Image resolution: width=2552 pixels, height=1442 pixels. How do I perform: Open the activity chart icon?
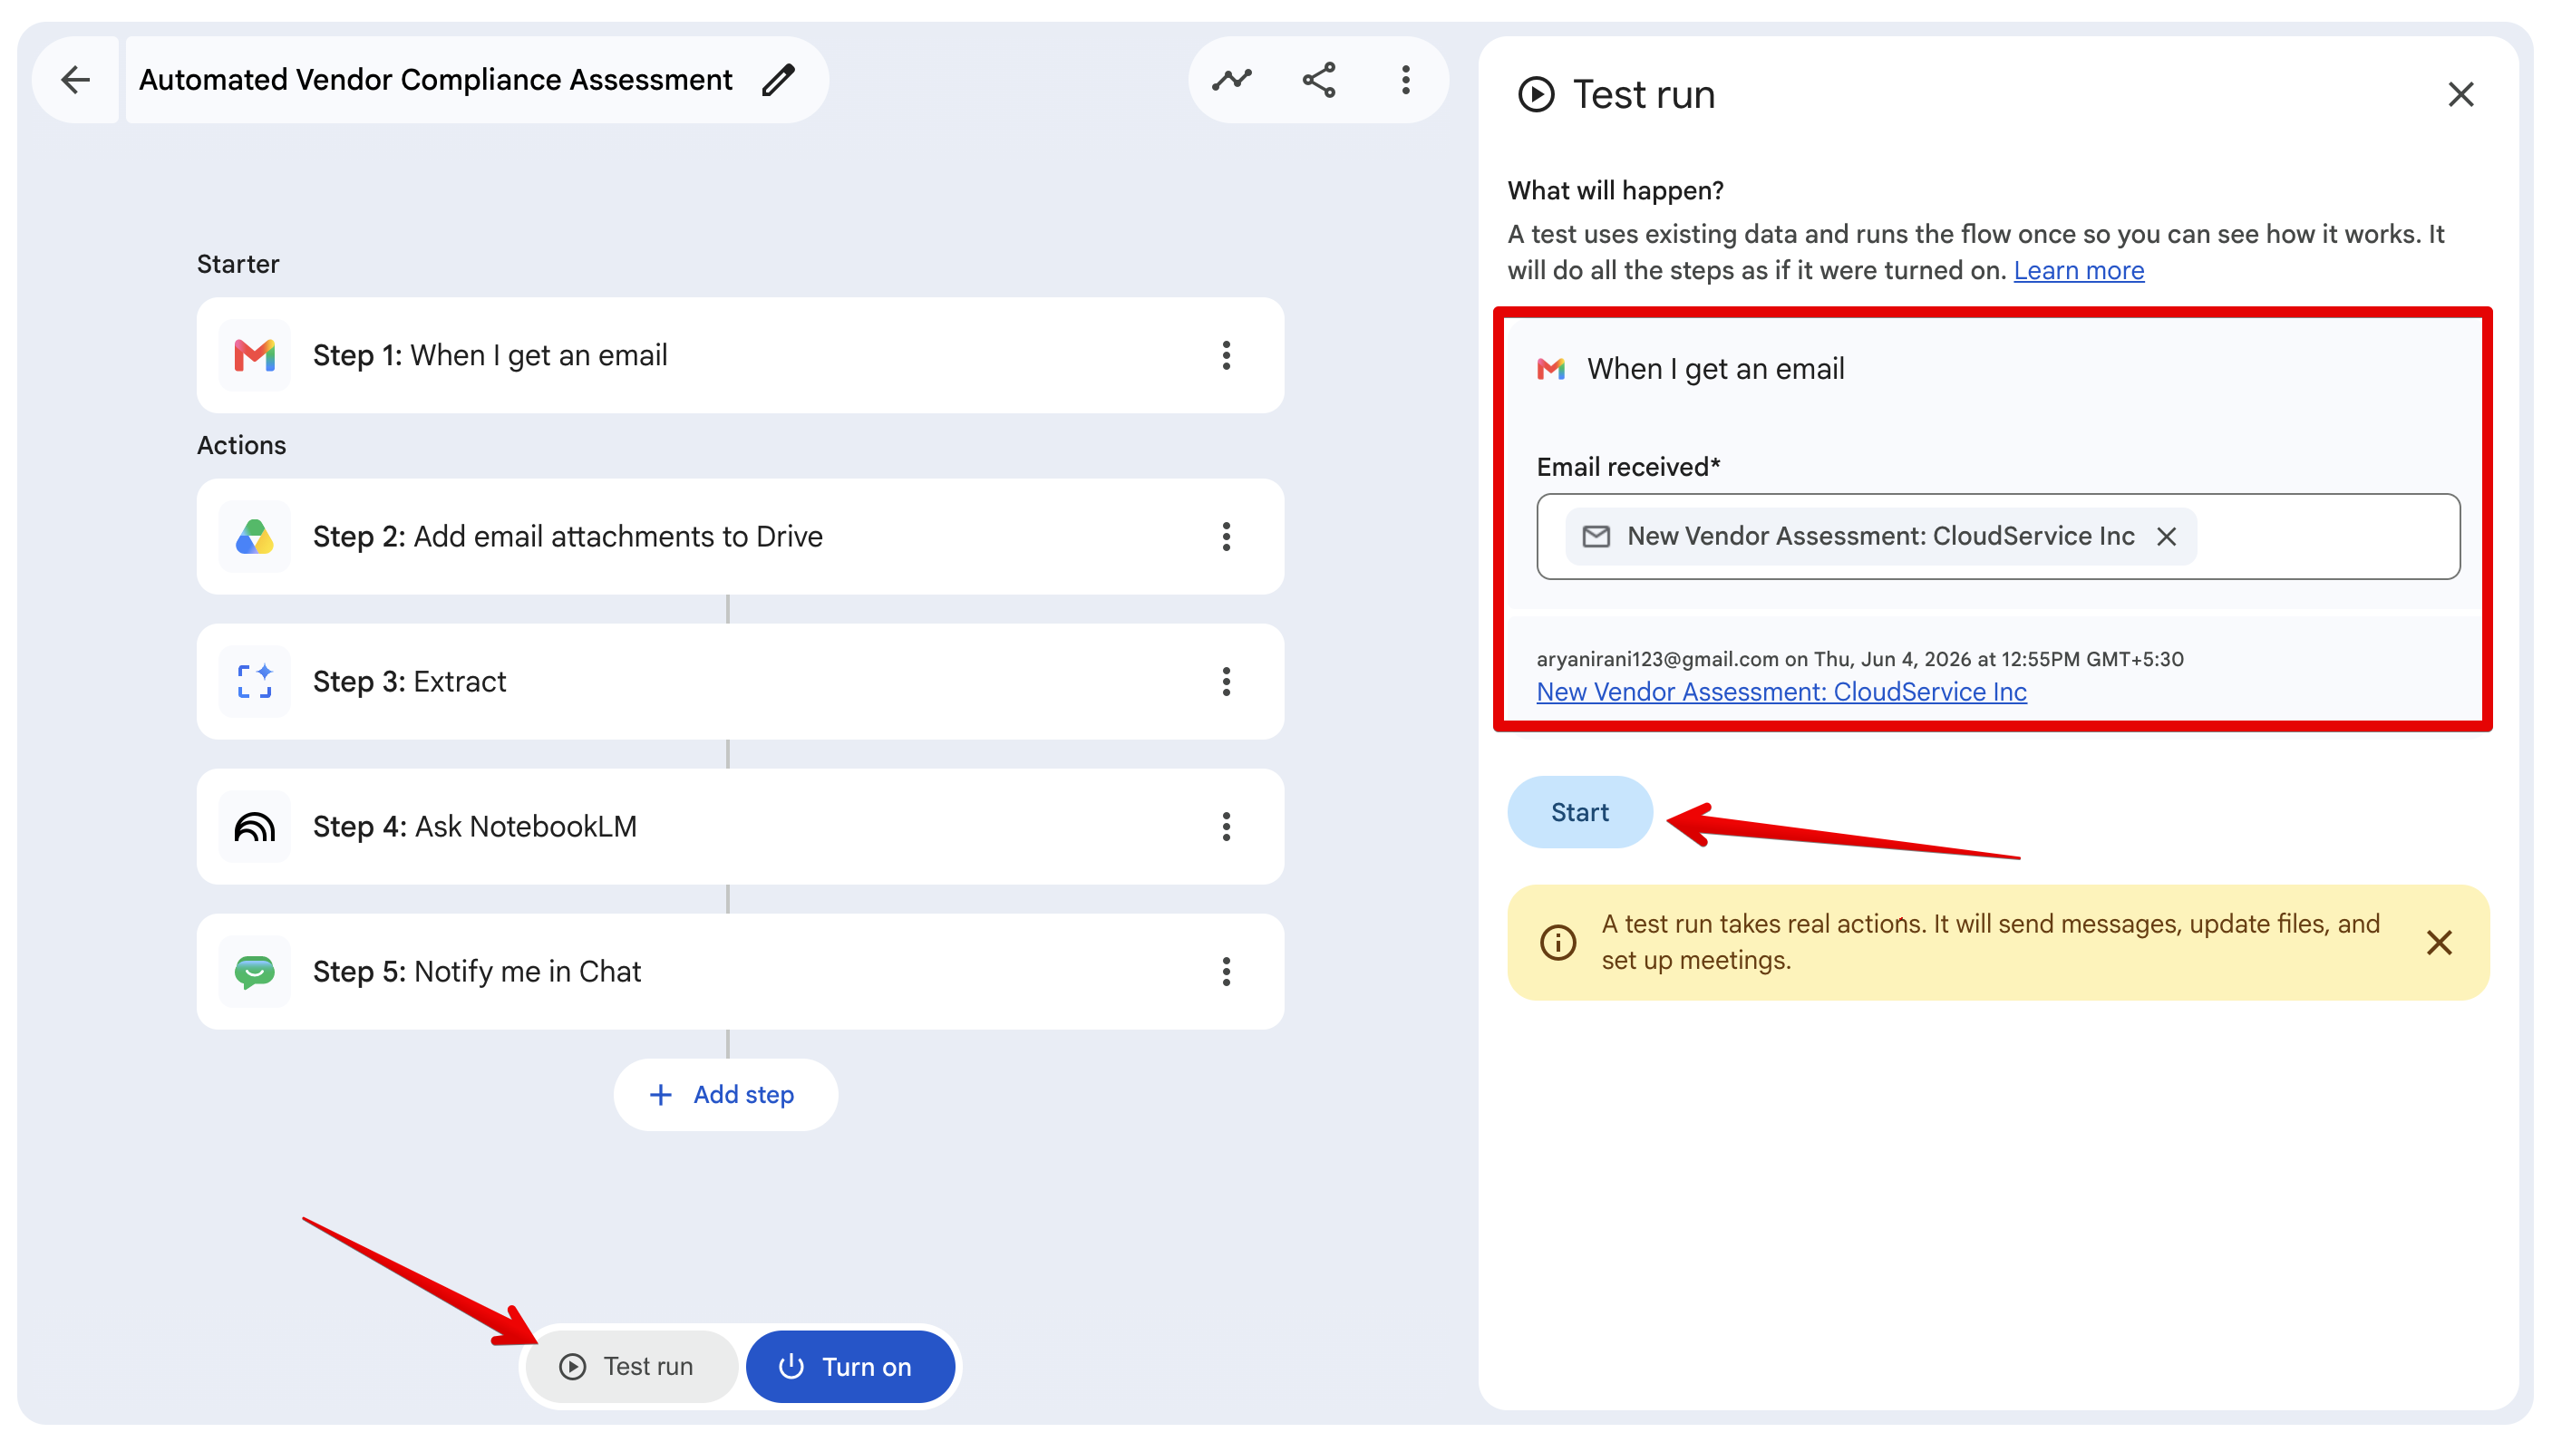click(x=1231, y=81)
